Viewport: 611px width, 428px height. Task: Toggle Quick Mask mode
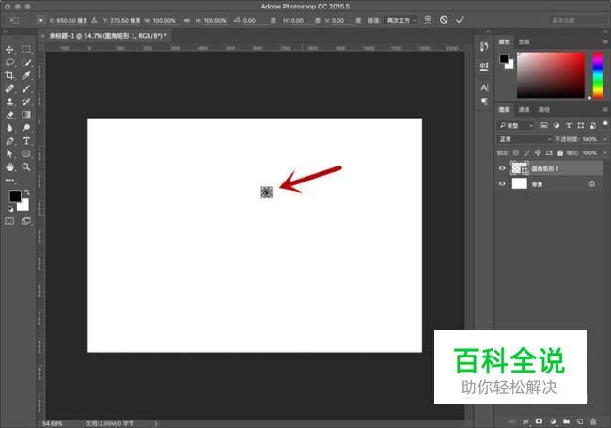coord(9,221)
